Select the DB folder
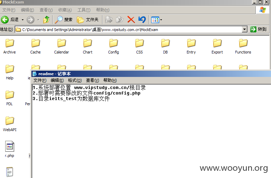The image size is (271, 178). pyautogui.click(x=165, y=46)
